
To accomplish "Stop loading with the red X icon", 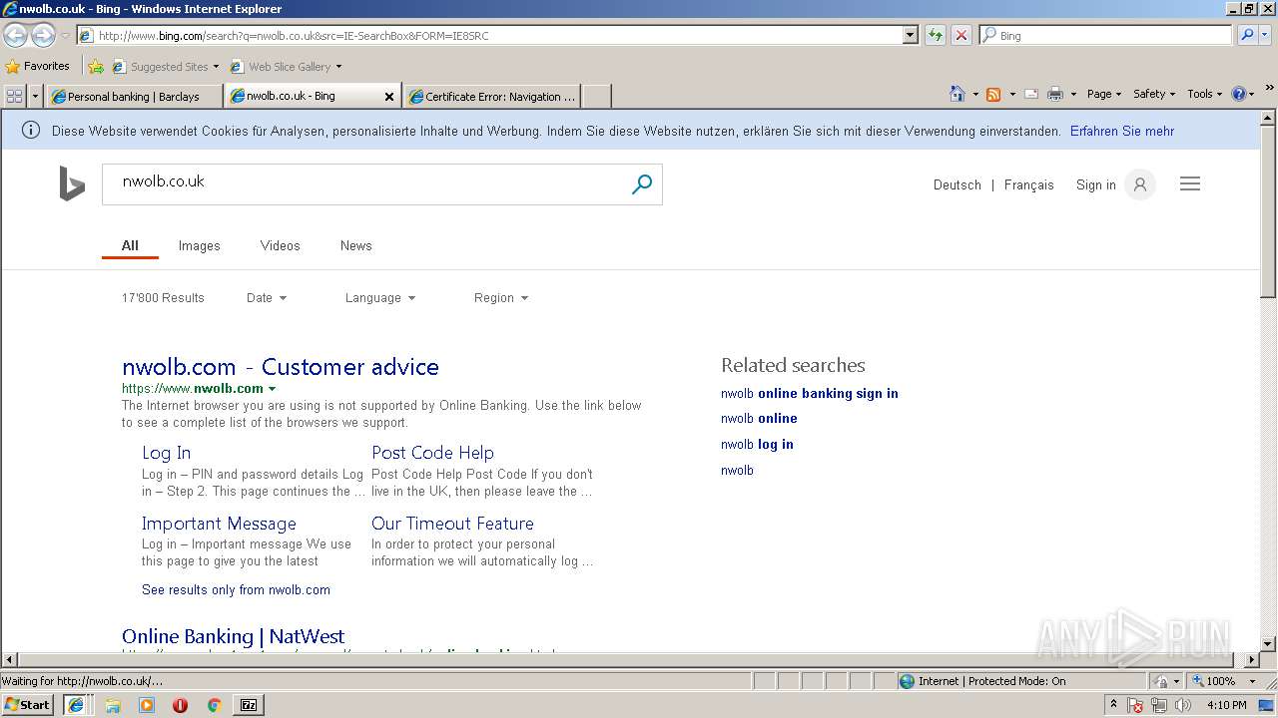I will (960, 35).
